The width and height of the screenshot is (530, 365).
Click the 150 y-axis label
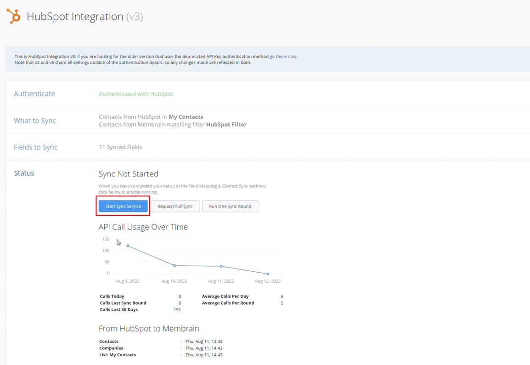106,239
